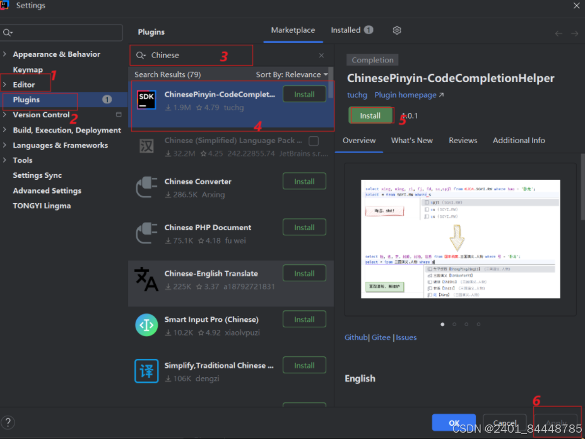
Task: Click the Smart Input Pro plugin icon
Action: pos(146,325)
